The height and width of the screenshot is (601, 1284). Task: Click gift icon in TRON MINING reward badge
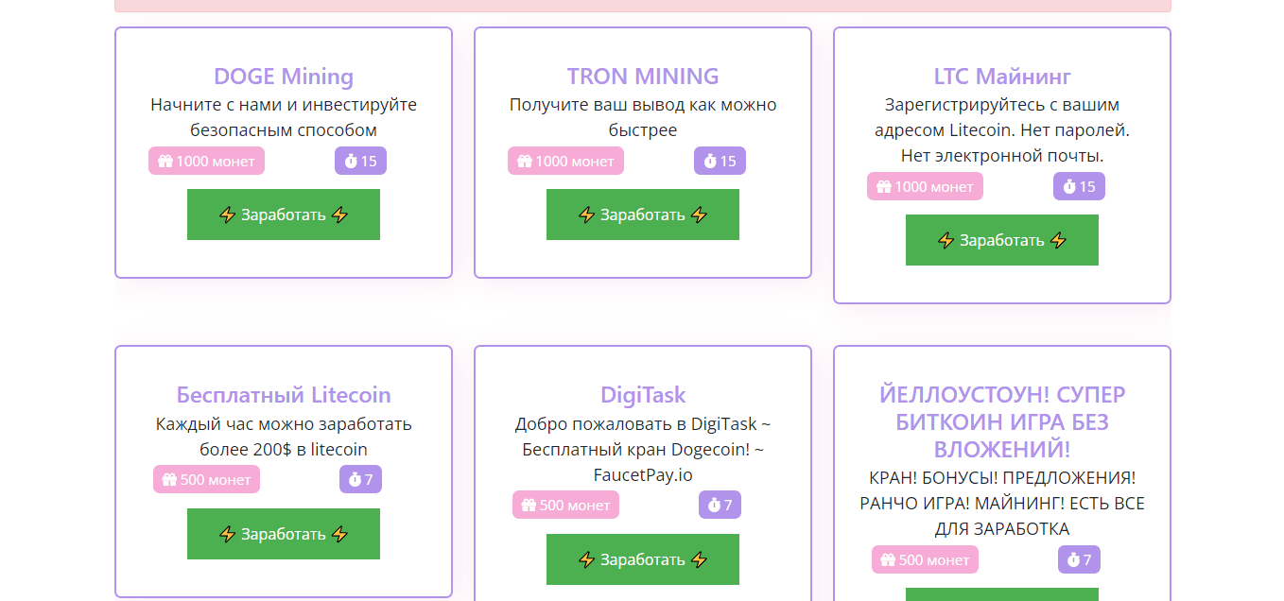[525, 162]
